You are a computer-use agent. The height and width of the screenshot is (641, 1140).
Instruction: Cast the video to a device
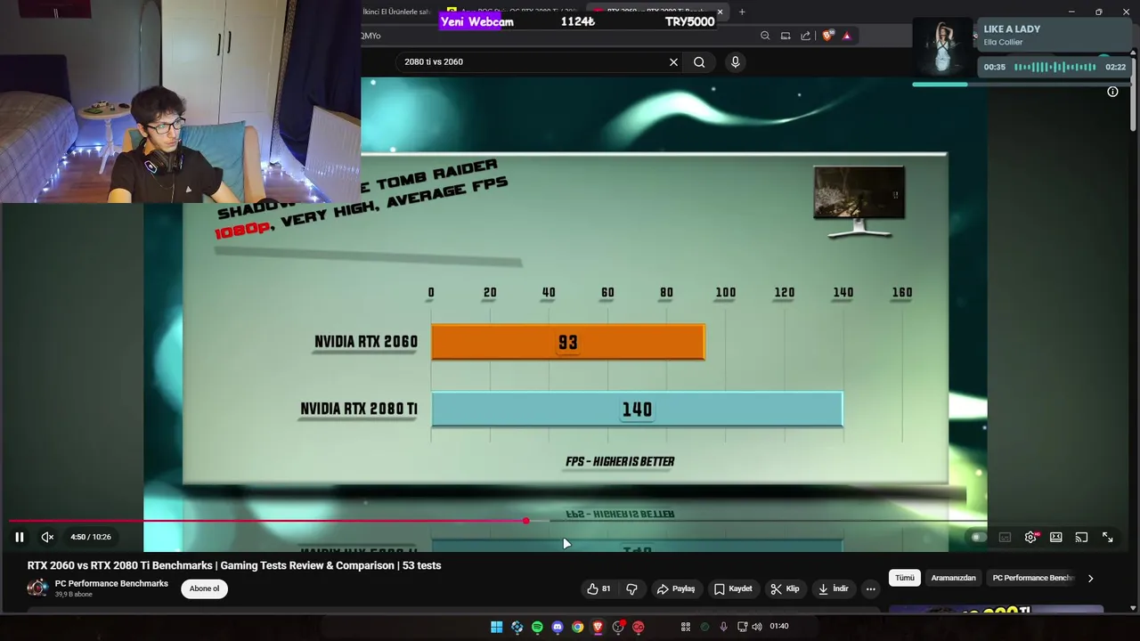[x=1081, y=537]
